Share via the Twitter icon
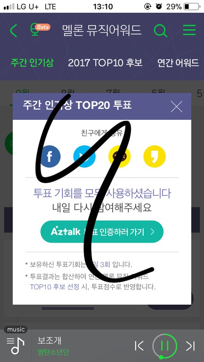Viewport: 204px width, 362px height. coord(84,156)
